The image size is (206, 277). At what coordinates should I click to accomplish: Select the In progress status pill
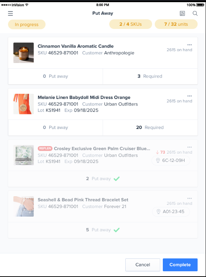(x=27, y=24)
